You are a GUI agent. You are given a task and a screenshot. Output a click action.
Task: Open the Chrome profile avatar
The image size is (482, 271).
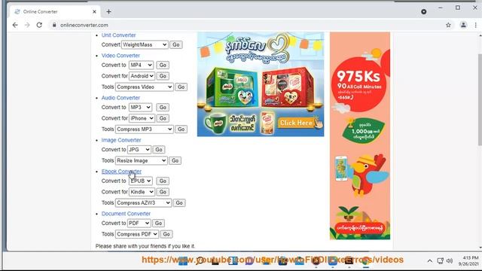[x=463, y=25]
